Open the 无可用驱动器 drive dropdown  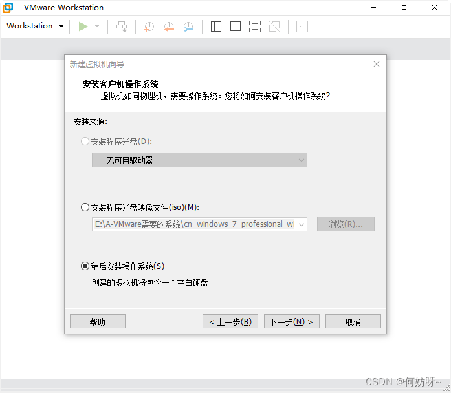(x=199, y=160)
